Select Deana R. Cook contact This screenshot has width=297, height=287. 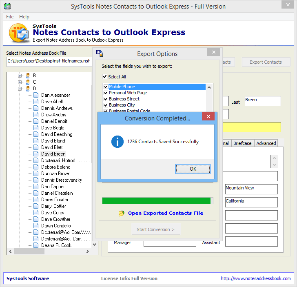pyautogui.click(x=56, y=245)
